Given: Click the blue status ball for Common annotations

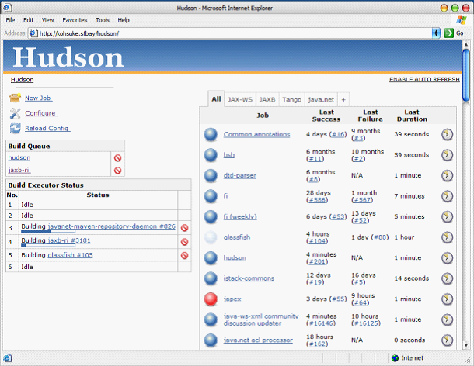Looking at the screenshot, I should pos(211,135).
